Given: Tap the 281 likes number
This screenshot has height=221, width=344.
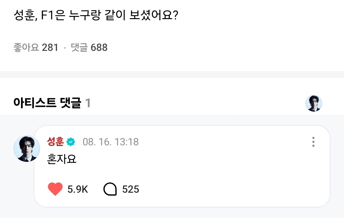Looking at the screenshot, I should pos(50,48).
